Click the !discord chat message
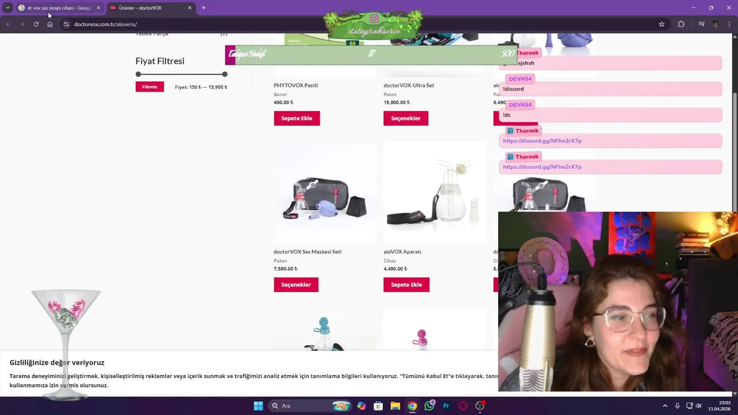Image resolution: width=738 pixels, height=415 pixels. (x=513, y=89)
